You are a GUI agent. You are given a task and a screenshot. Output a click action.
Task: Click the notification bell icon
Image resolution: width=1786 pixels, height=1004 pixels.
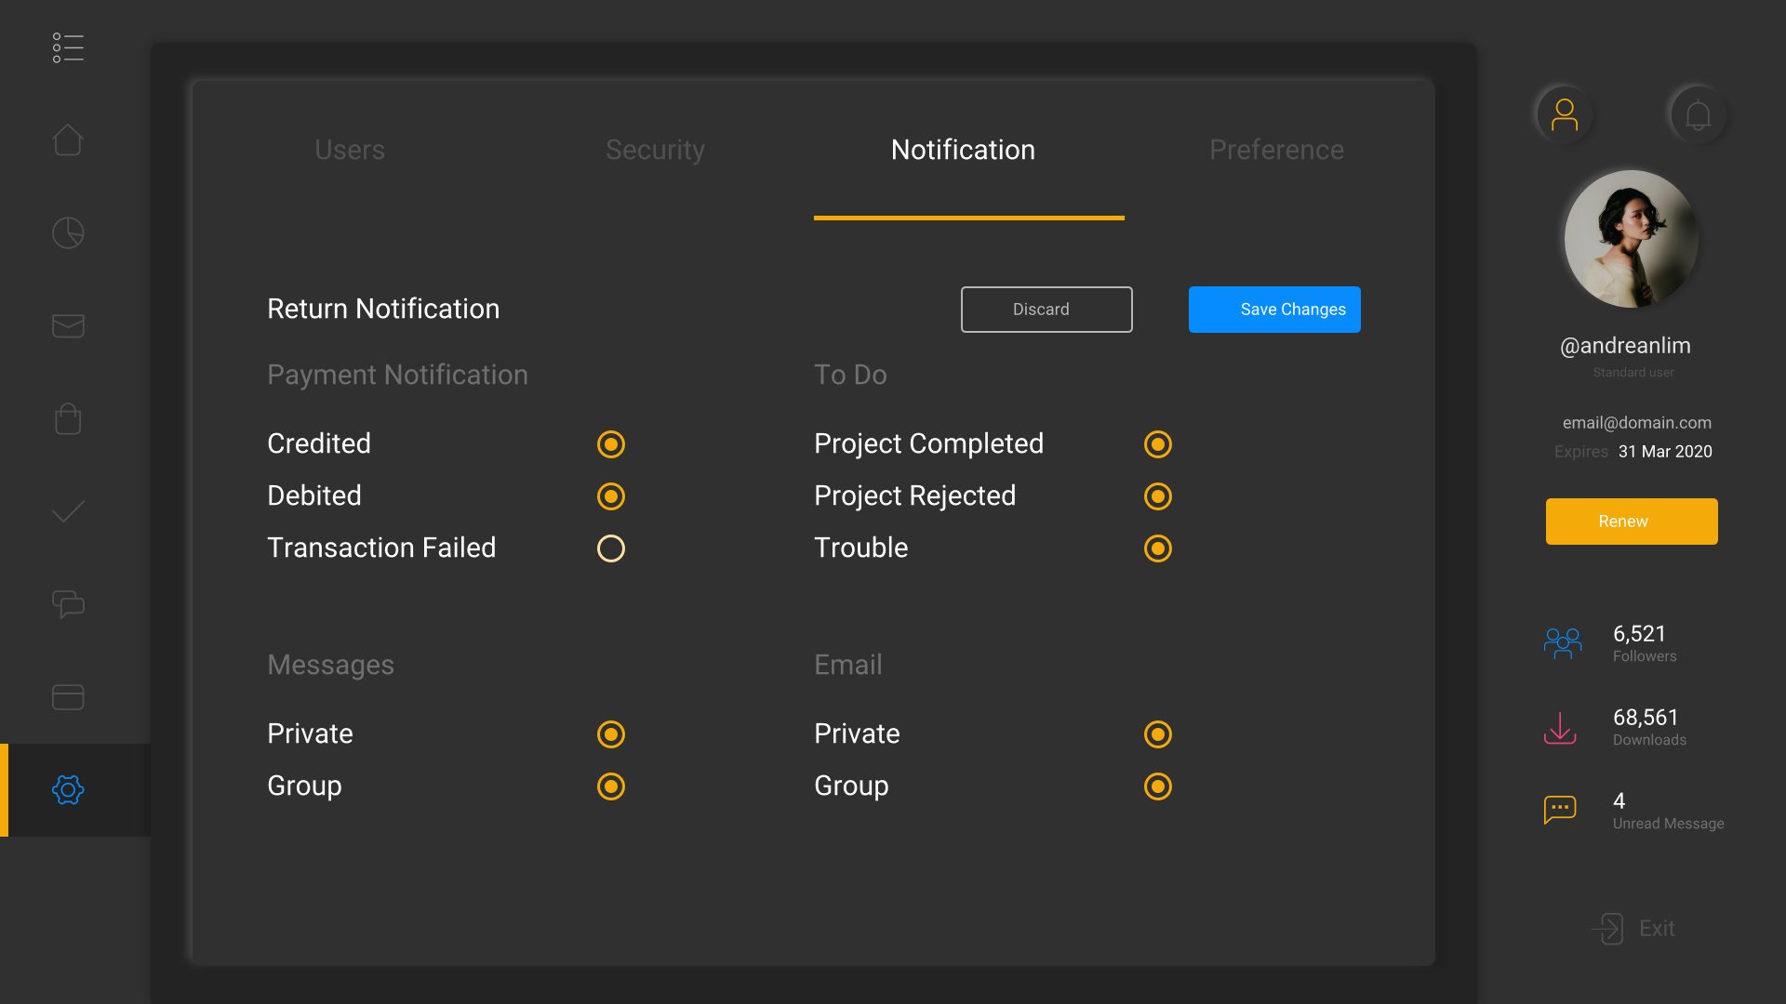1698,114
